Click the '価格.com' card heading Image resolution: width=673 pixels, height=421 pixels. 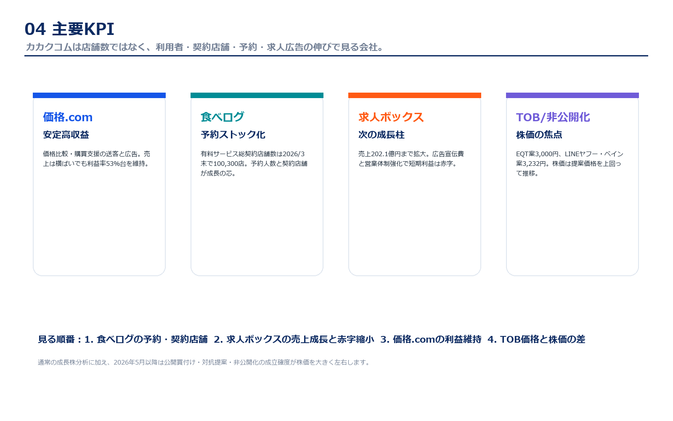(x=68, y=117)
